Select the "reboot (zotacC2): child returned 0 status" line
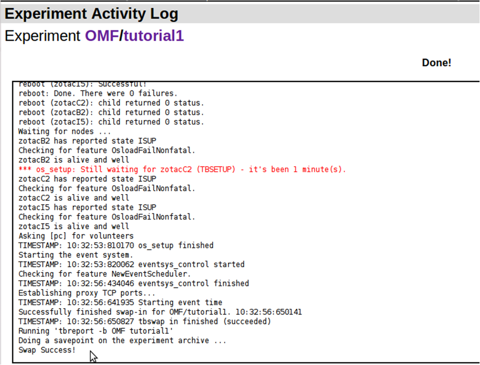This screenshot has width=480, height=365. [111, 103]
